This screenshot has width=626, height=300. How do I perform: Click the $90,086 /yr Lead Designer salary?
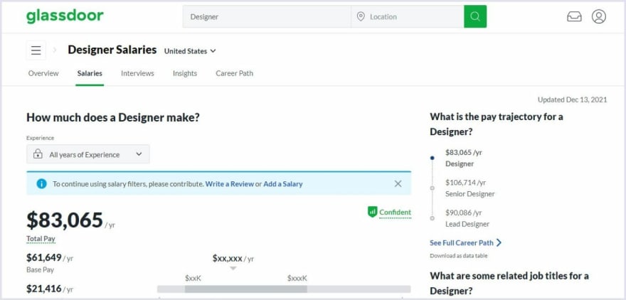coord(464,213)
